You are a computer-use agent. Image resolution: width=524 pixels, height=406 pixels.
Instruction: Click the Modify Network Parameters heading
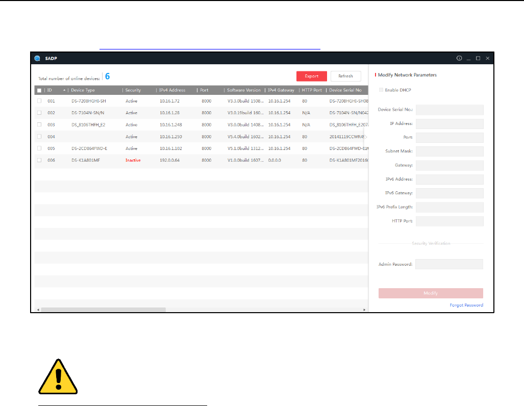tap(407, 75)
